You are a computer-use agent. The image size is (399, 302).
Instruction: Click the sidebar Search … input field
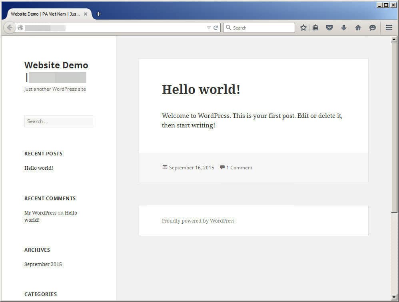59,121
